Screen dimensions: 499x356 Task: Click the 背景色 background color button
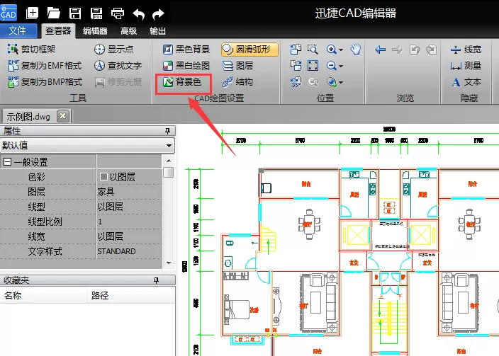pos(182,82)
